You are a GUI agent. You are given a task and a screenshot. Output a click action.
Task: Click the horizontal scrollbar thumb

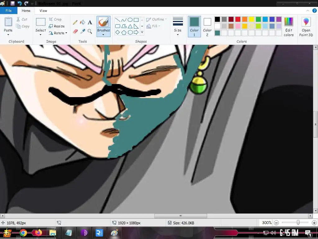coord(180,216)
